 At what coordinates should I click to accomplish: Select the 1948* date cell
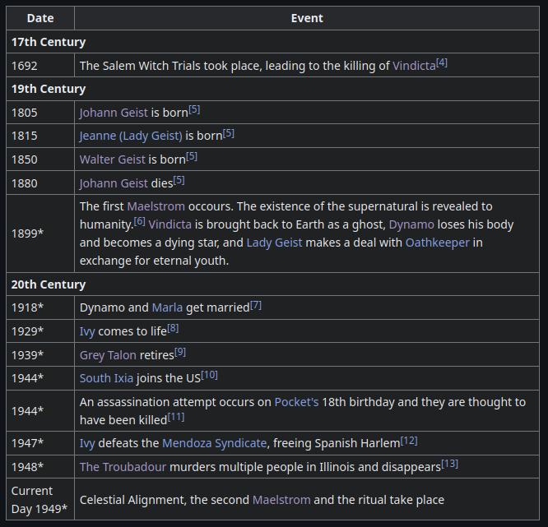click(x=40, y=467)
